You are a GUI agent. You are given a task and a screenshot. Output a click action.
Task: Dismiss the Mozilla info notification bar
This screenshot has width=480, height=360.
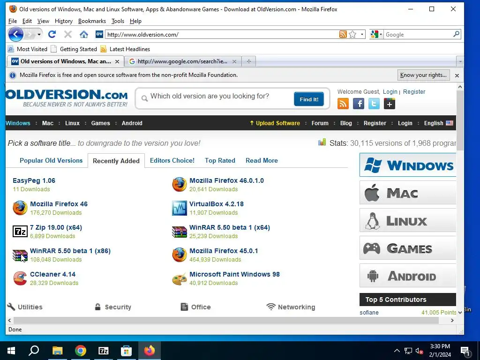coord(457,75)
